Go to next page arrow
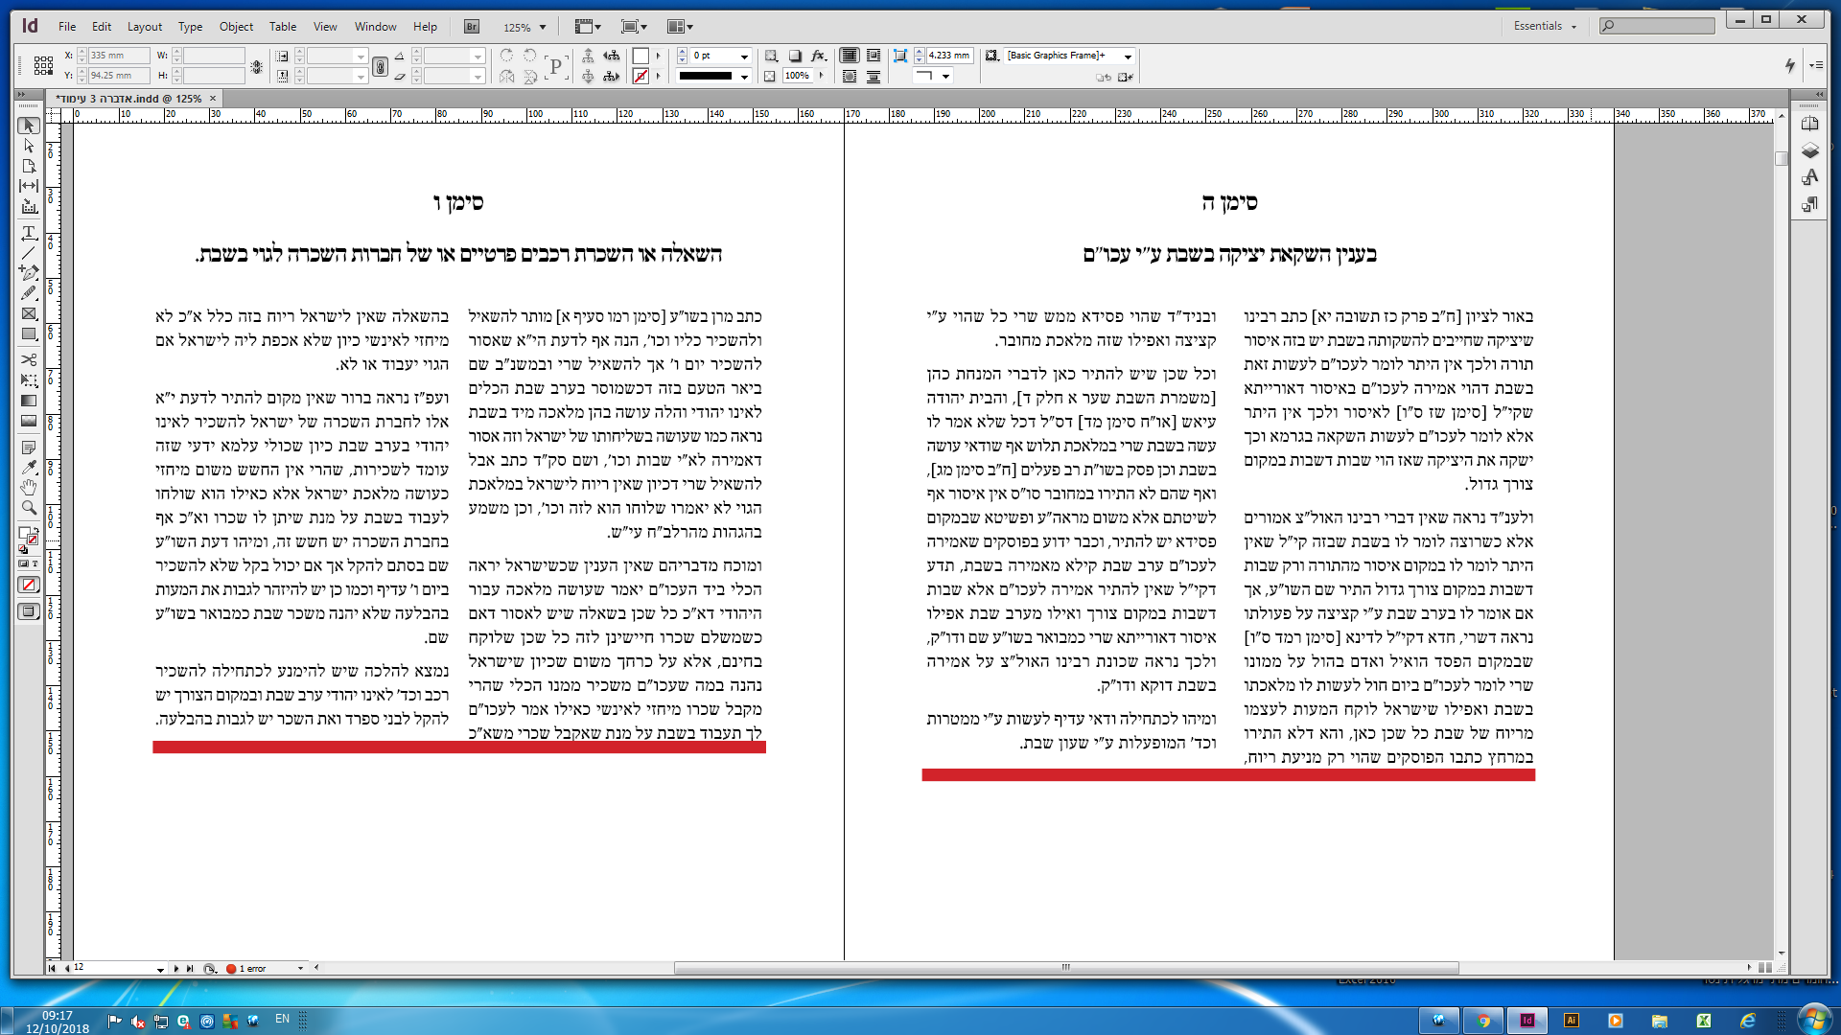Image resolution: width=1841 pixels, height=1035 pixels. pos(176,969)
